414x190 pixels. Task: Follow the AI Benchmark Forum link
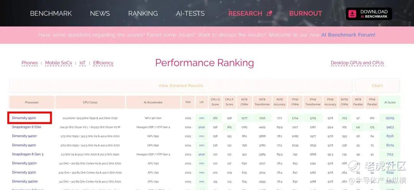tap(348, 35)
